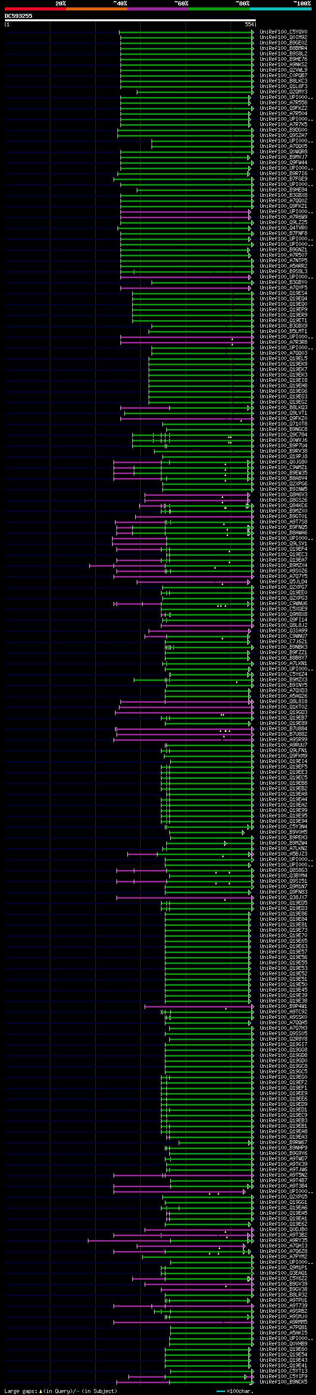The height and width of the screenshot is (1395, 316).
Task: Select hit UniRef100_B9NGC8
Action: (x=283, y=429)
